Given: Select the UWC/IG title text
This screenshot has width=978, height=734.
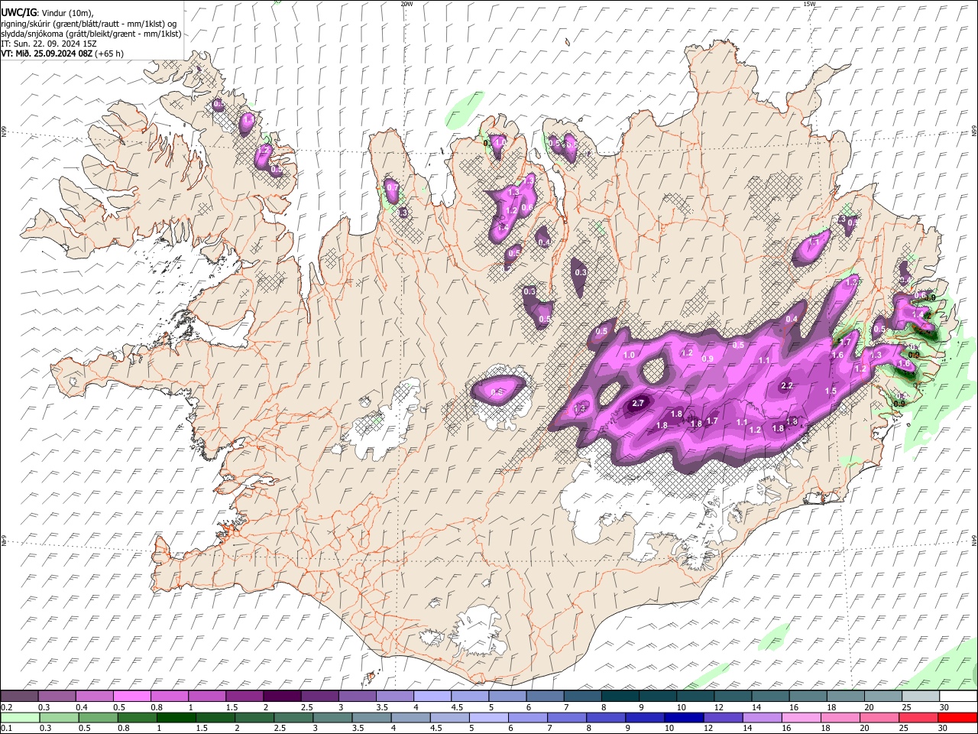Looking at the screenshot, I should [18, 12].
